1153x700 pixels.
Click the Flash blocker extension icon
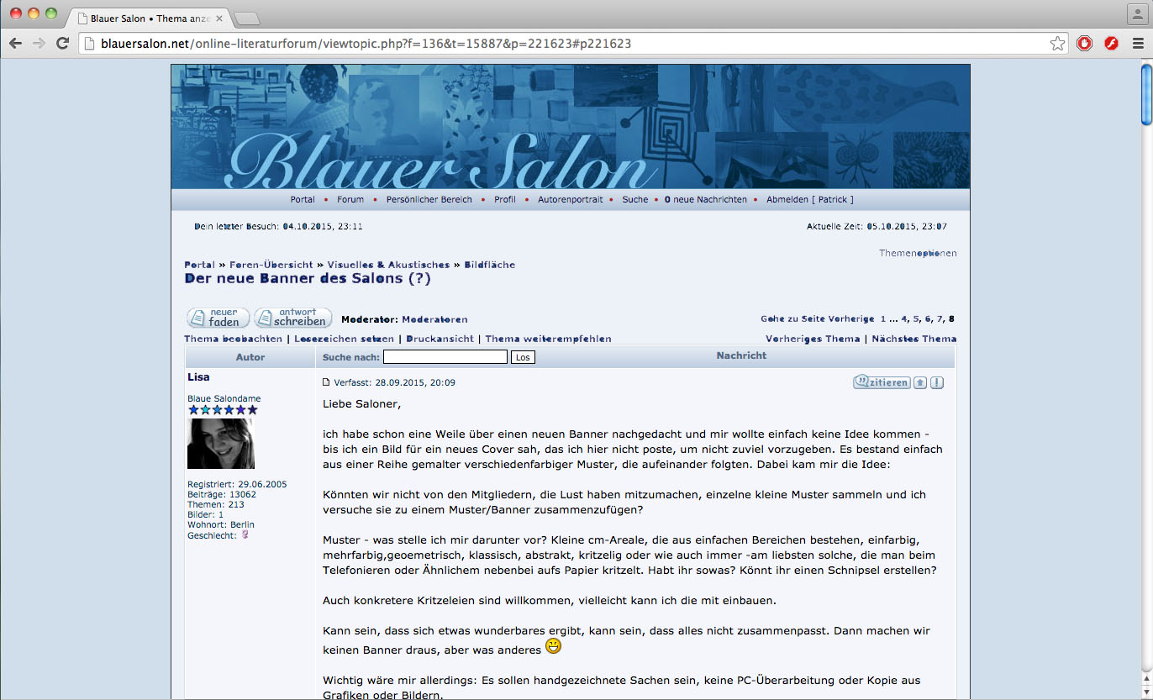[1111, 44]
